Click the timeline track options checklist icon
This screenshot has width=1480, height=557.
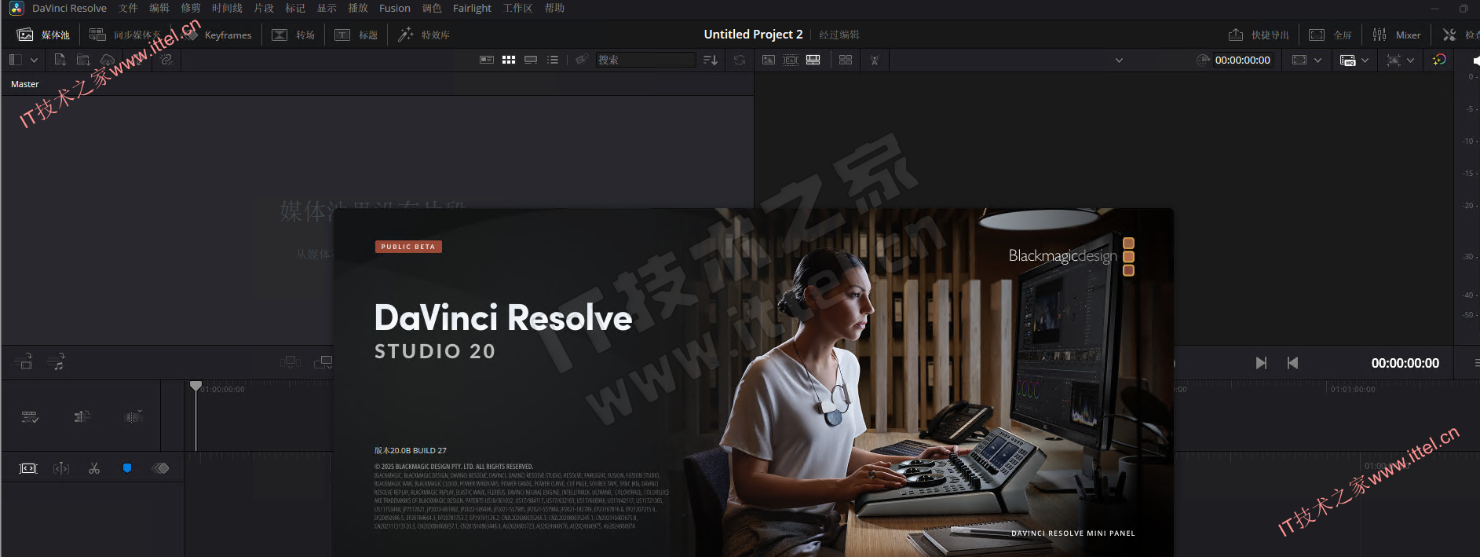[x=30, y=416]
